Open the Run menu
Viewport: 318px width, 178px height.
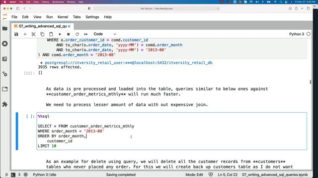[50, 17]
